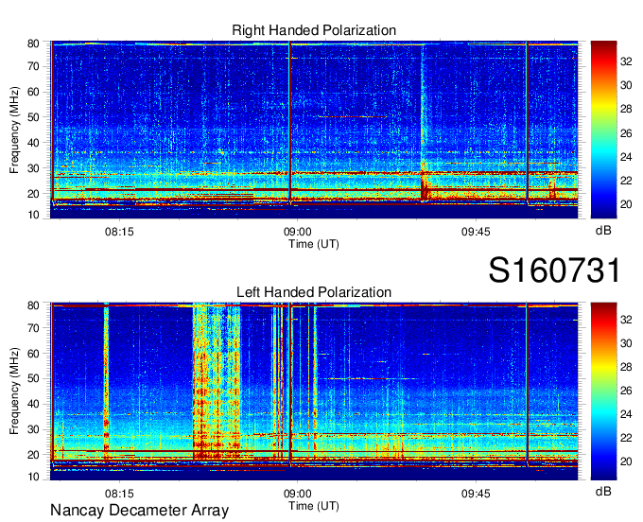Viewport: 643px width, 522px height.
Task: Click the red 50 MHz streak in right-handed spectrogram
Action: (x=353, y=117)
